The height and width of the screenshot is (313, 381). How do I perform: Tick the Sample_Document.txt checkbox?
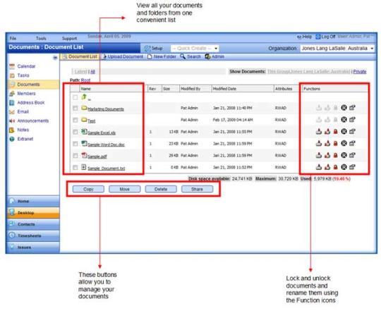(75, 168)
